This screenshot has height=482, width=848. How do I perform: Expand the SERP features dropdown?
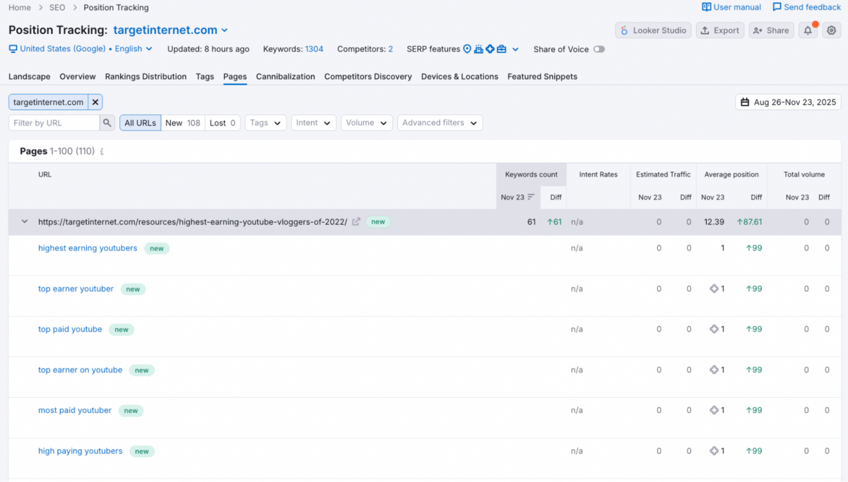coord(516,49)
